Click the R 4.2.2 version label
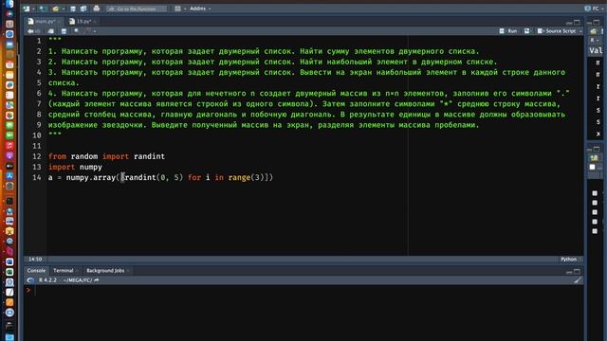 (47, 280)
